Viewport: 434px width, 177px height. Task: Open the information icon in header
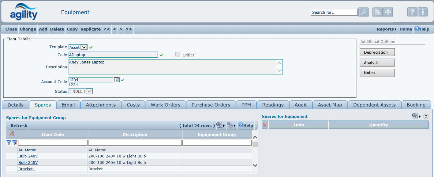click(422, 12)
